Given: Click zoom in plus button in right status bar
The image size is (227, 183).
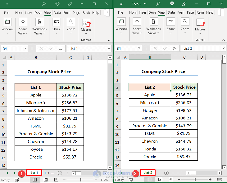Looking at the screenshot, I should (210, 180).
